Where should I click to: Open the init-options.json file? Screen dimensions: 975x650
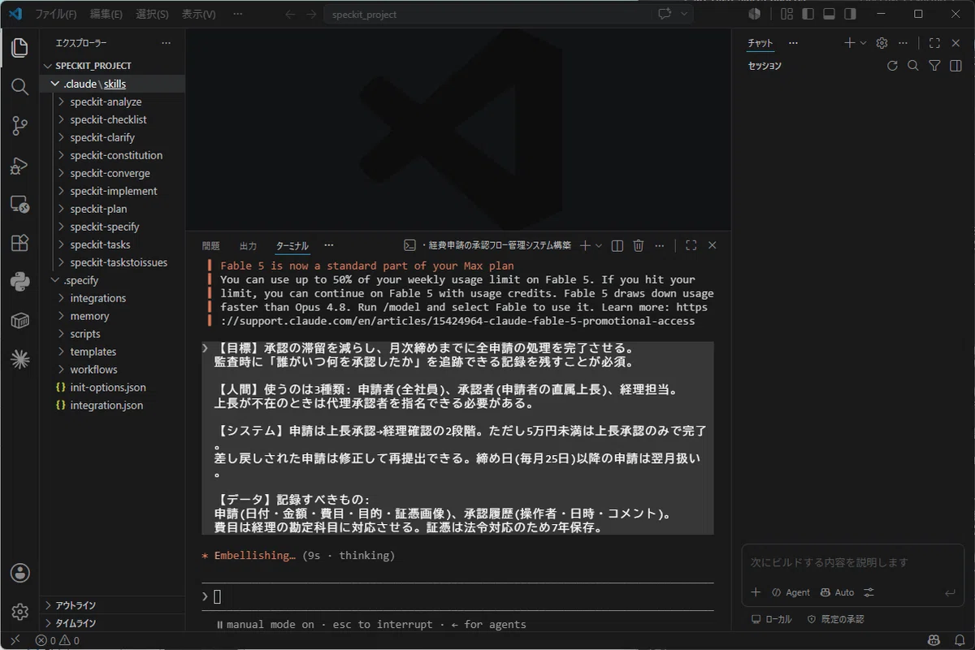(112, 388)
